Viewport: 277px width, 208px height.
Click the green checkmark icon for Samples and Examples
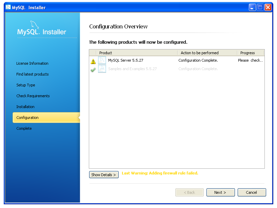93,70
